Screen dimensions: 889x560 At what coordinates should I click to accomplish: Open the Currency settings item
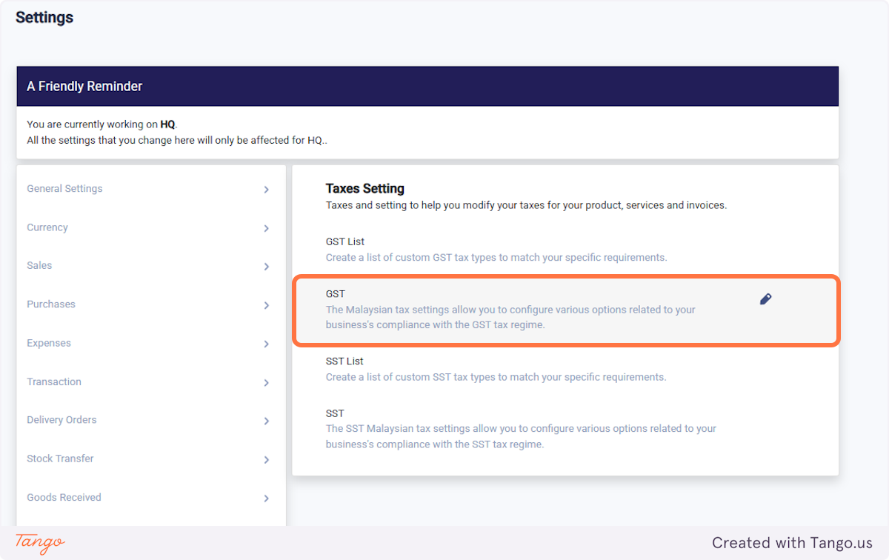point(151,227)
